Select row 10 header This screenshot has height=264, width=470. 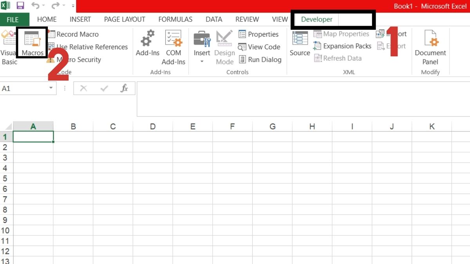(x=6, y=230)
